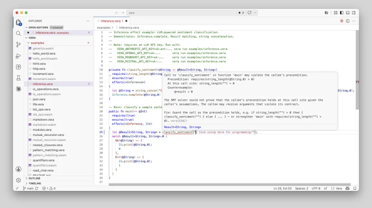Open the Copilot status icon in status bar
The width and height of the screenshot is (372, 208).
pyautogui.click(x=347, y=188)
